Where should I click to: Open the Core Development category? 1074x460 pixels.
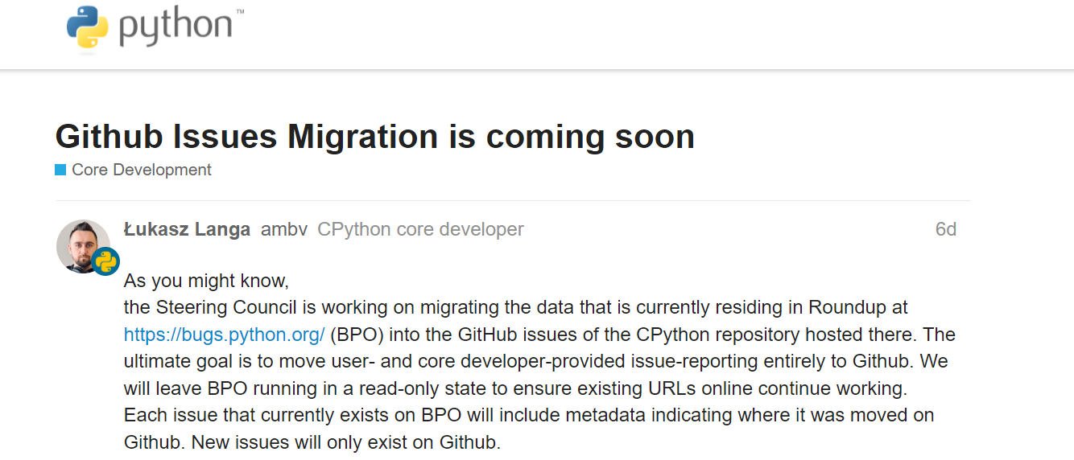pyautogui.click(x=141, y=170)
